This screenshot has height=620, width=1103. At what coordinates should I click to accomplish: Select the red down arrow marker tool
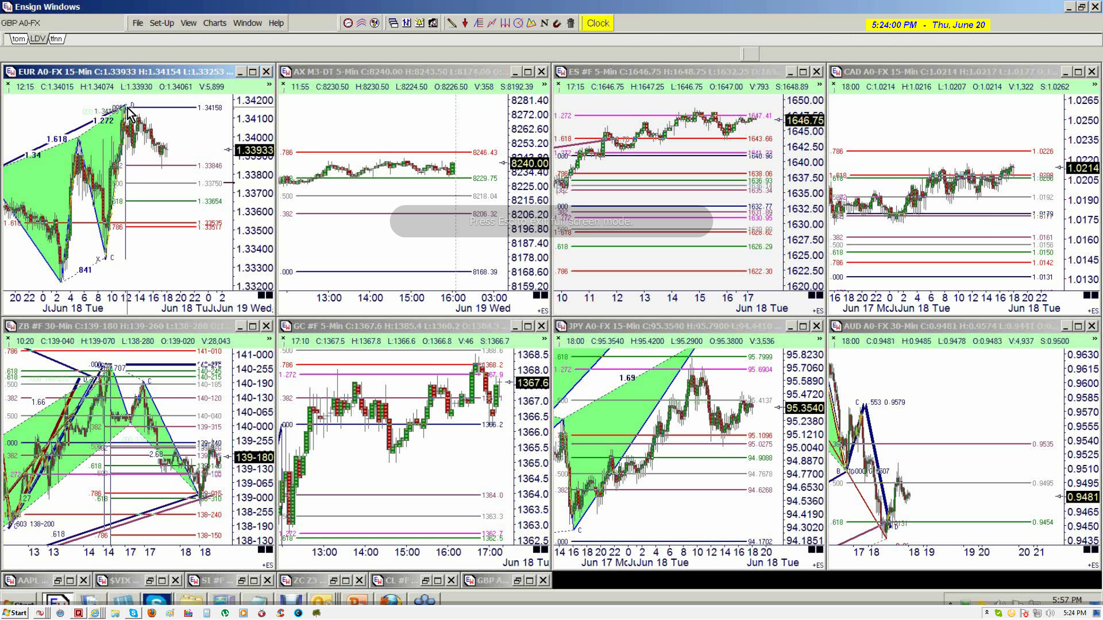(x=465, y=23)
